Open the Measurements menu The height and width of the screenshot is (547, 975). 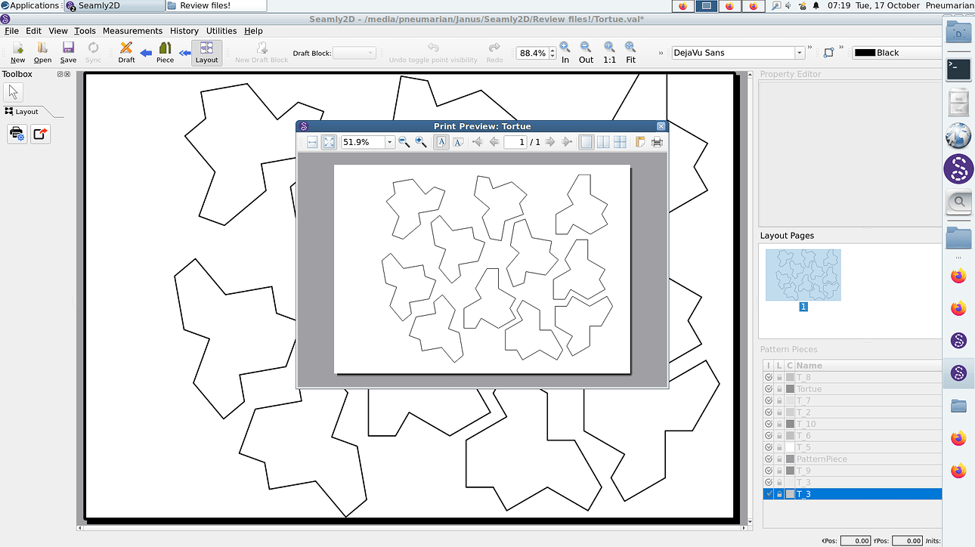click(133, 31)
